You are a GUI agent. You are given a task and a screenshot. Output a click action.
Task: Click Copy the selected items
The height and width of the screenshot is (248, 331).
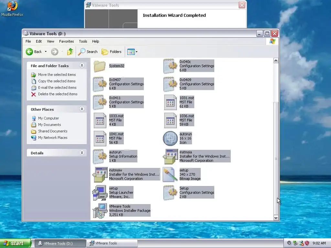pos(57,81)
